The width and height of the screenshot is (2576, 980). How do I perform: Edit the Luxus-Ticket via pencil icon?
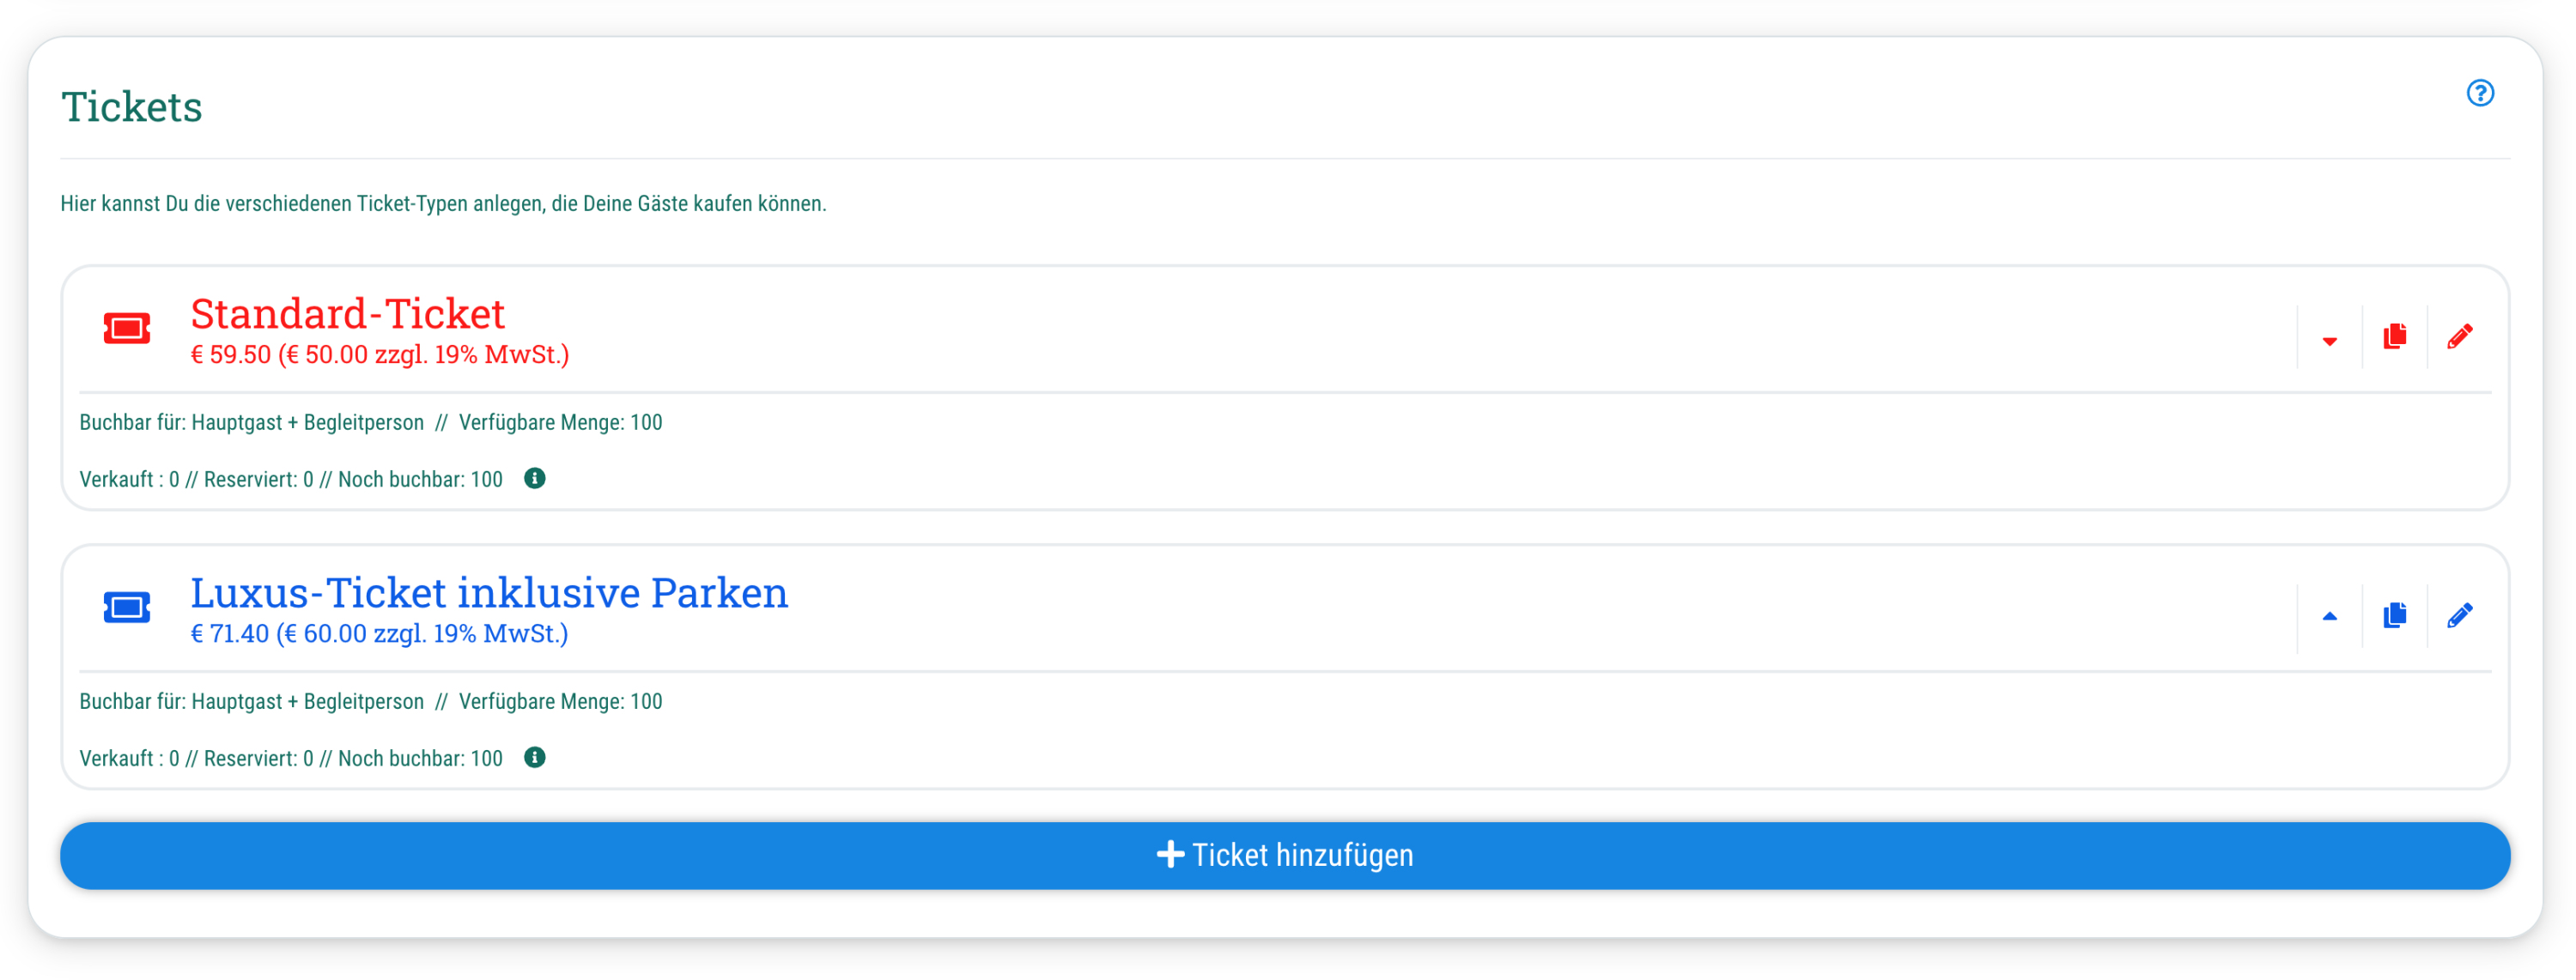(x=2459, y=615)
